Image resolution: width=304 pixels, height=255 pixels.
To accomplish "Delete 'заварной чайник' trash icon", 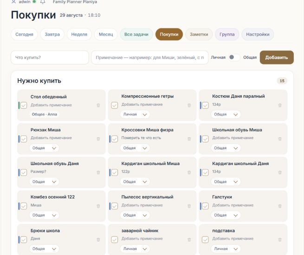I will tap(189, 240).
